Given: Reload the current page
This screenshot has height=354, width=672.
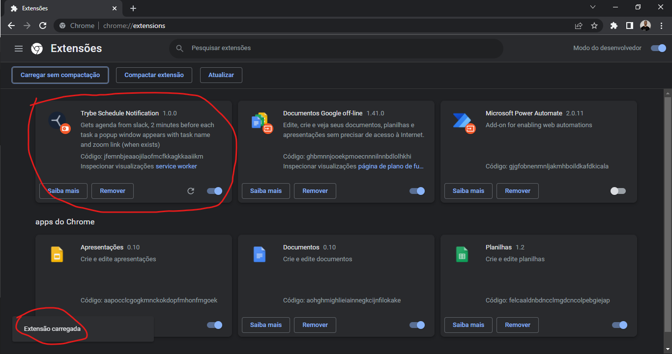Looking at the screenshot, I should pos(43,26).
